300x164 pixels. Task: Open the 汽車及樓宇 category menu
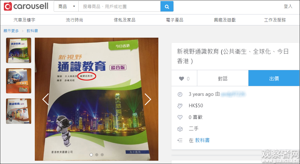tap(24, 20)
